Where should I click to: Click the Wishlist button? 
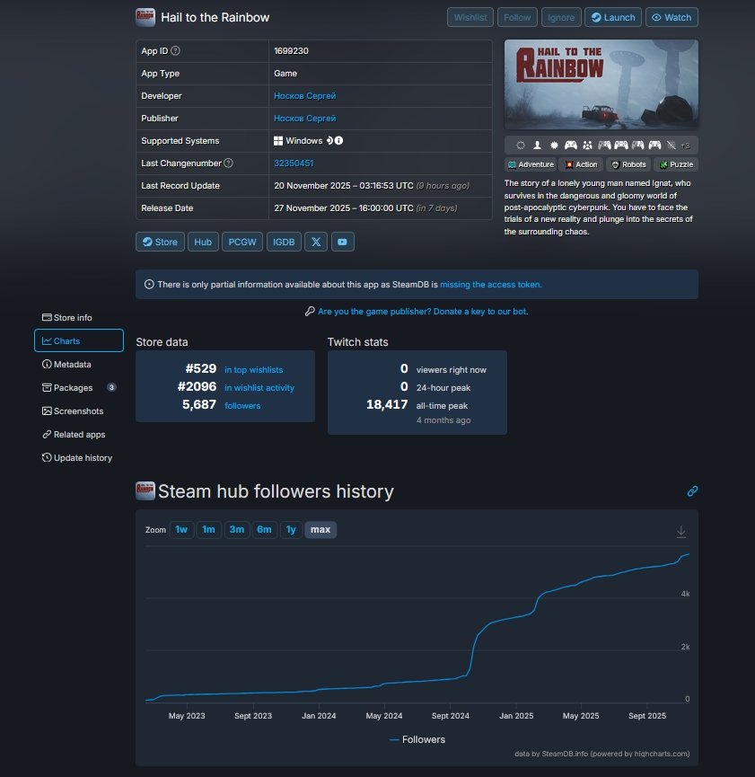470,17
